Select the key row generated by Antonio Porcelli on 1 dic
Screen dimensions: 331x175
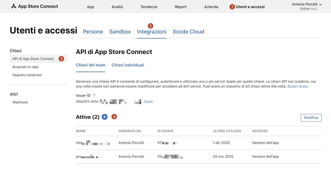[162, 143]
